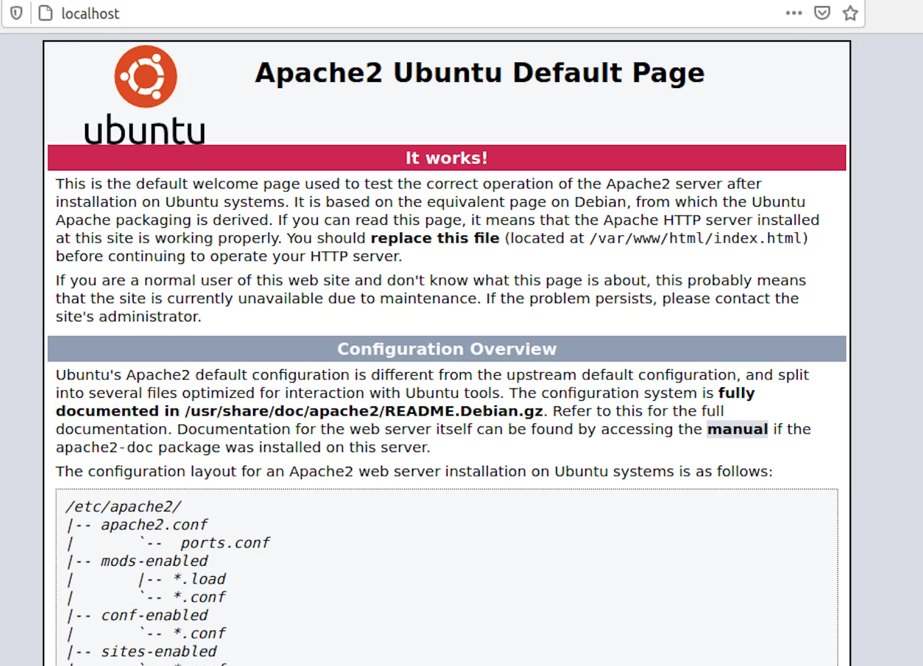This screenshot has height=666, width=923.
Task: Click *.load in the config tree
Action: click(x=199, y=579)
